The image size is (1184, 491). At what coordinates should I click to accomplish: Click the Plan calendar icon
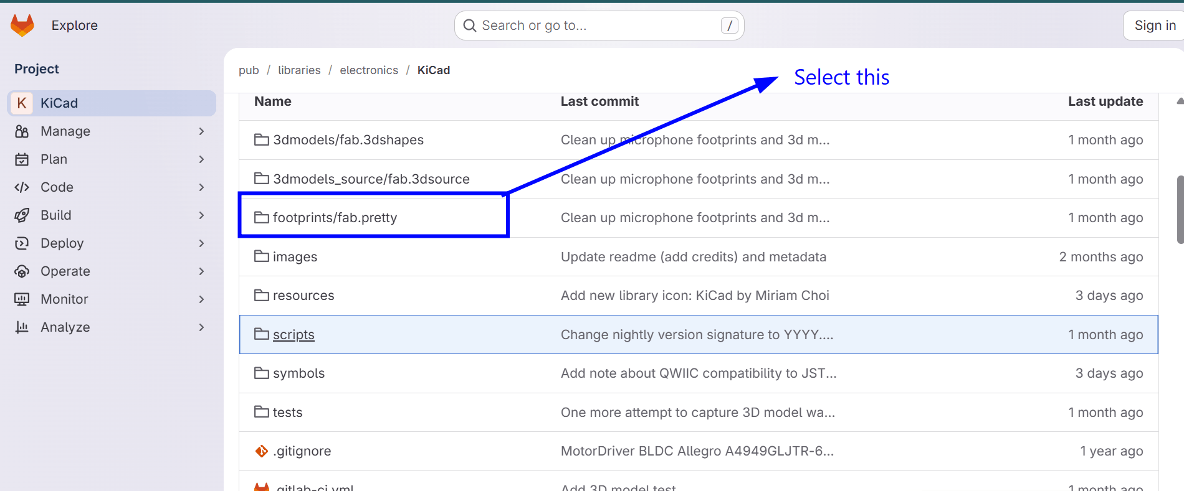(22, 159)
